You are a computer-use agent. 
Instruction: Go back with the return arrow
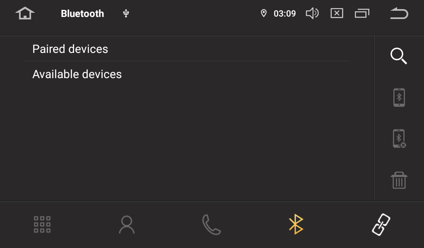(399, 14)
